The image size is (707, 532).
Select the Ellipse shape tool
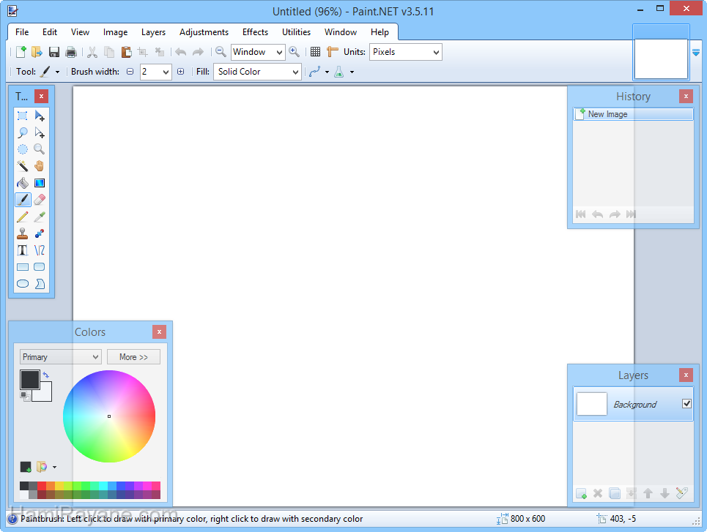tap(22, 283)
